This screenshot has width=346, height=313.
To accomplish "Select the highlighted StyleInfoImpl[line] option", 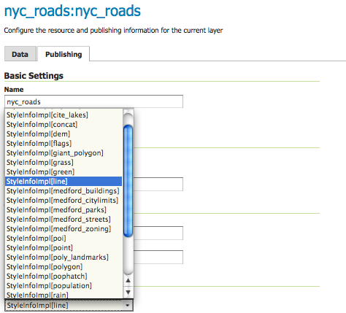I will point(64,181).
